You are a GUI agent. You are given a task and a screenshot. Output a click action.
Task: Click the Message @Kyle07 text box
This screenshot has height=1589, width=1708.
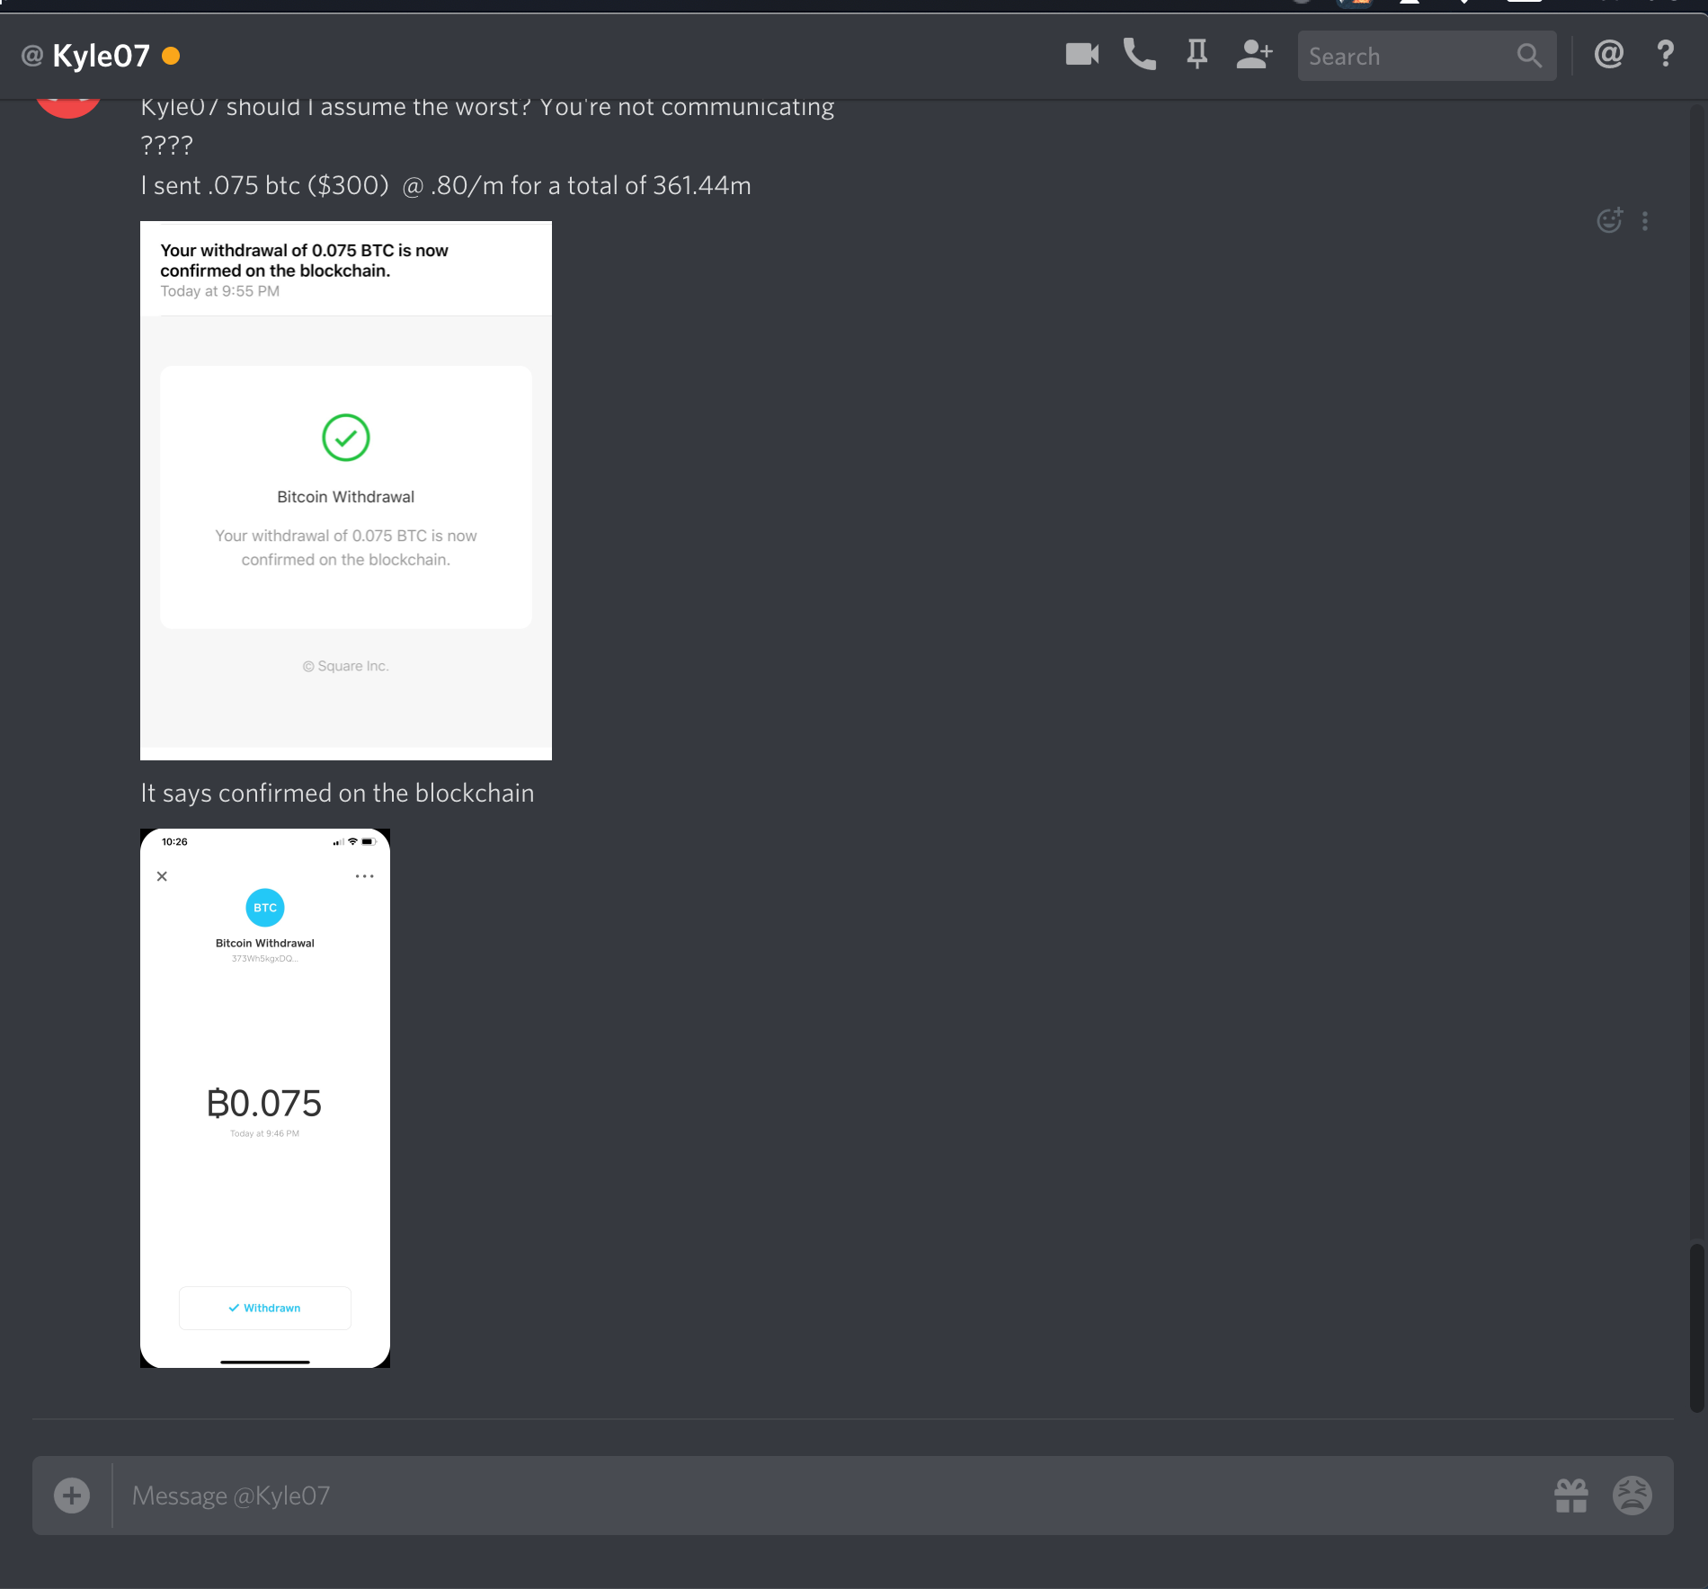tap(832, 1496)
